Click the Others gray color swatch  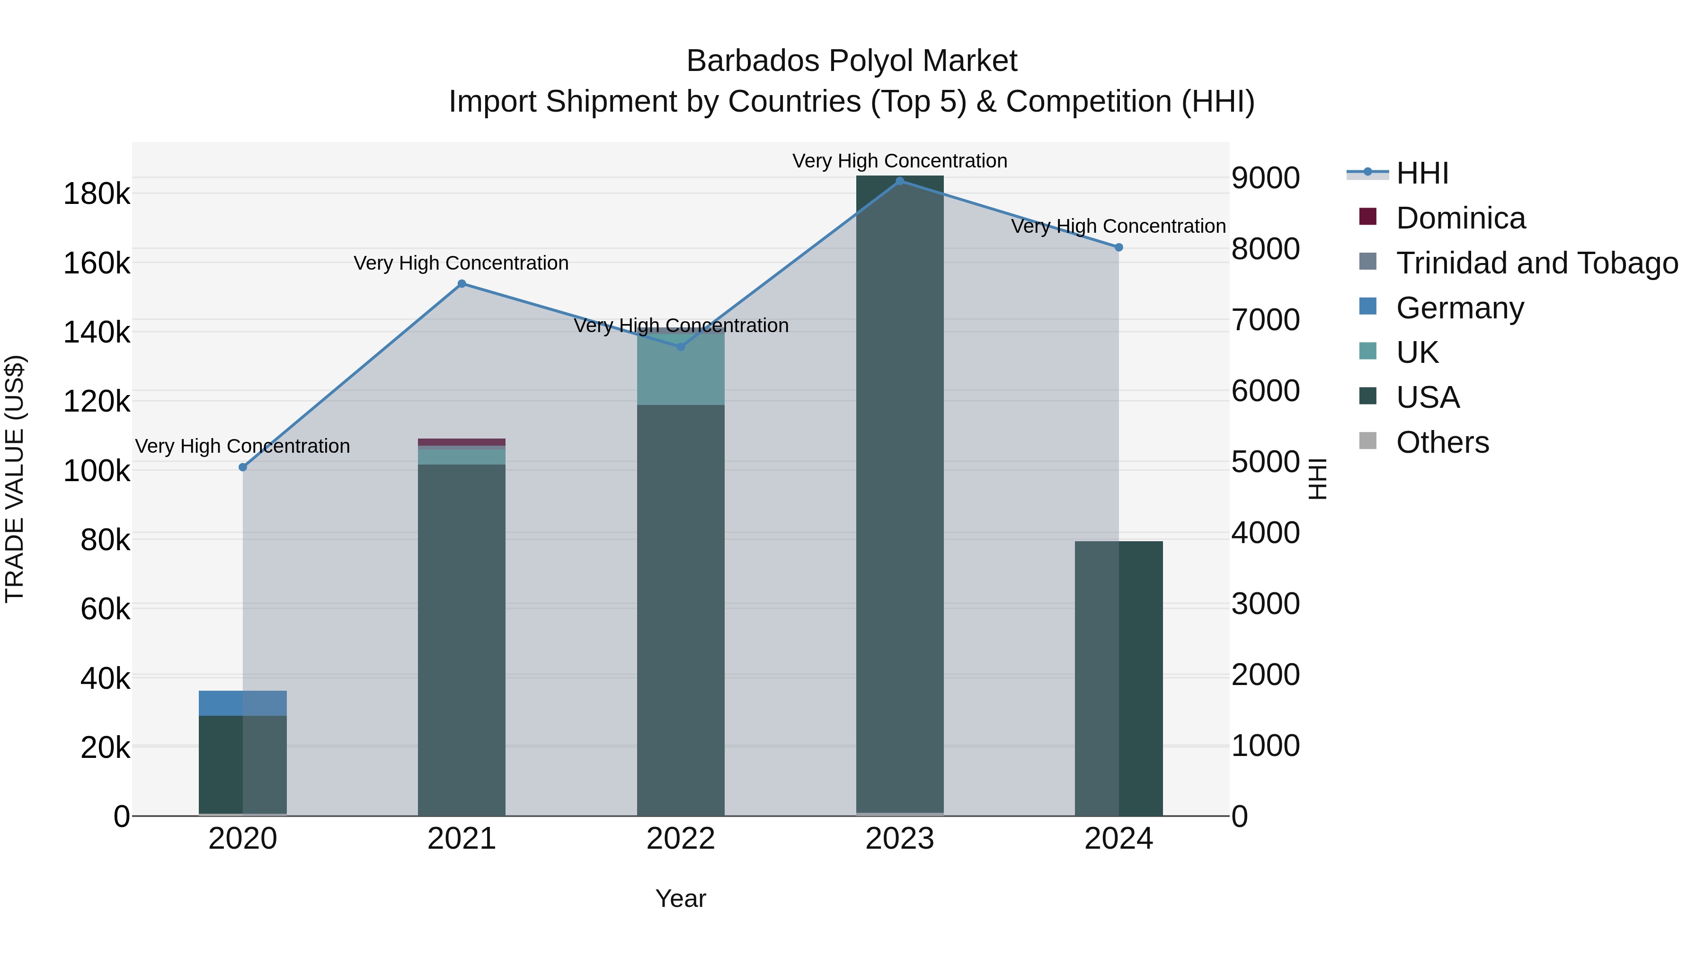tap(1367, 440)
